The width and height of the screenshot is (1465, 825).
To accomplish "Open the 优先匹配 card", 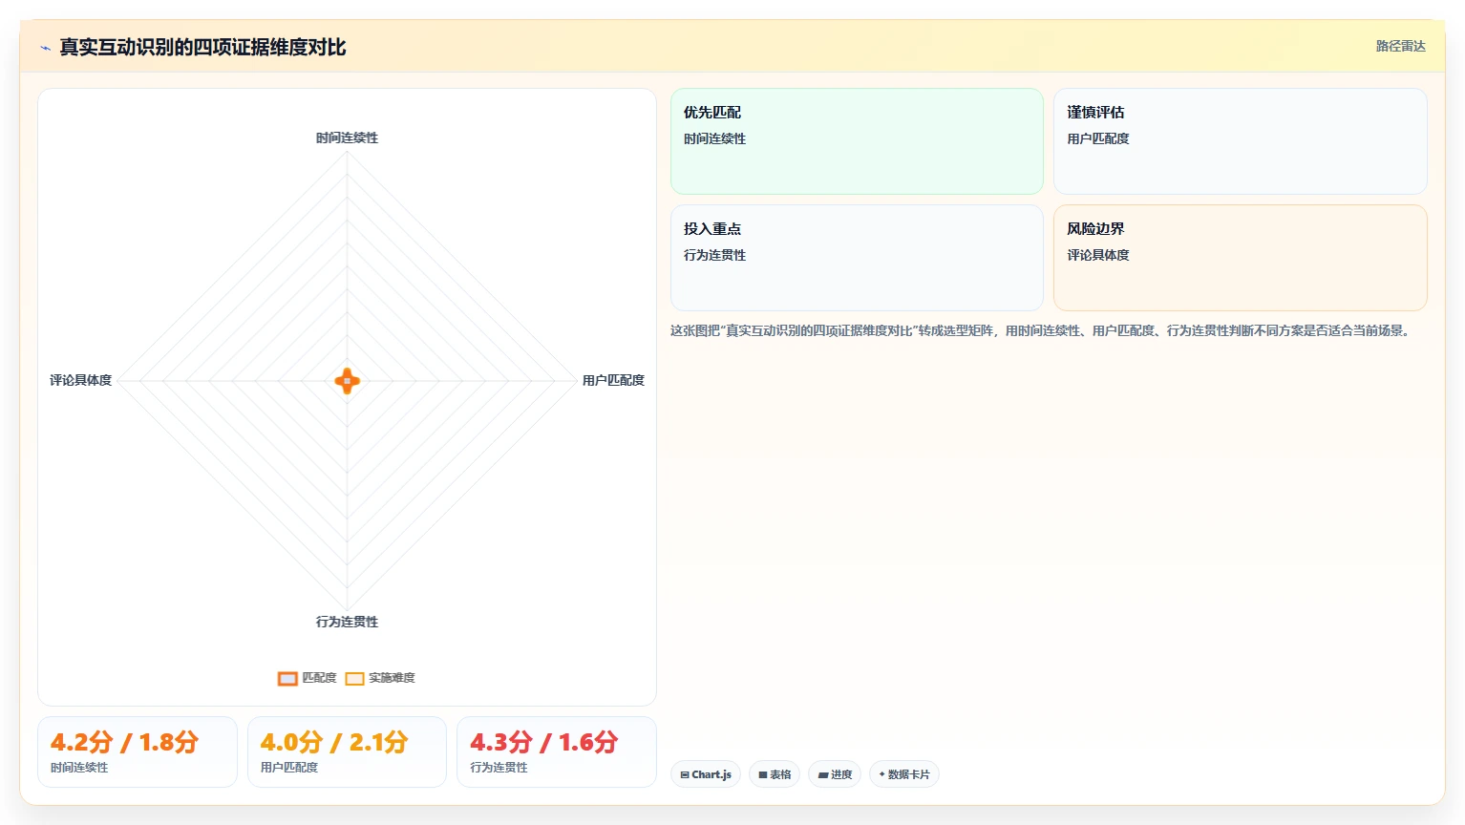I will [x=857, y=141].
